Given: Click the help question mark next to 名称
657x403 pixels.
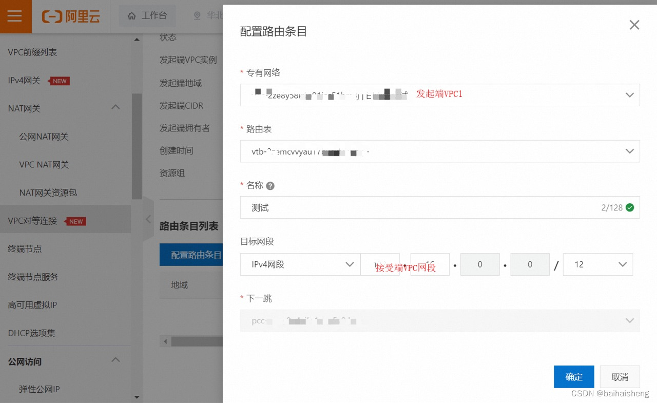Looking at the screenshot, I should (270, 185).
